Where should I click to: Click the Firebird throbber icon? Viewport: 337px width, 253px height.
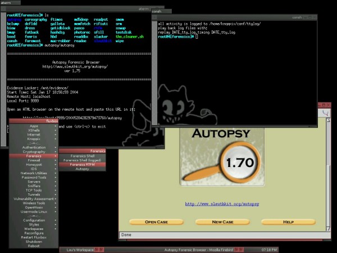point(326,113)
